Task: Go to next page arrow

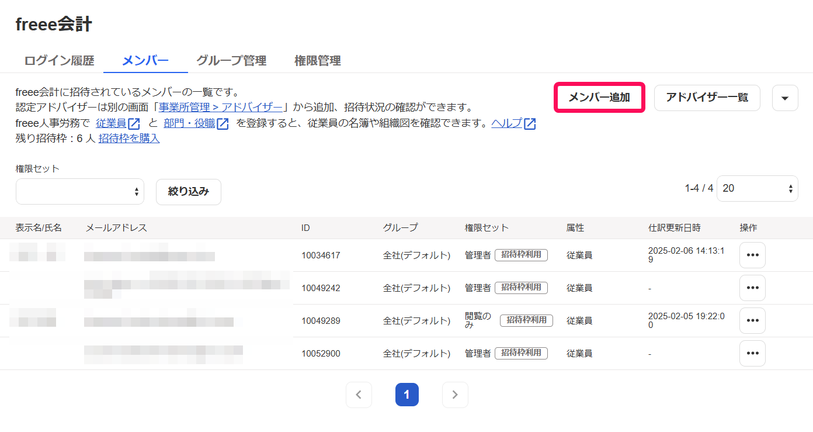Action: [455, 395]
